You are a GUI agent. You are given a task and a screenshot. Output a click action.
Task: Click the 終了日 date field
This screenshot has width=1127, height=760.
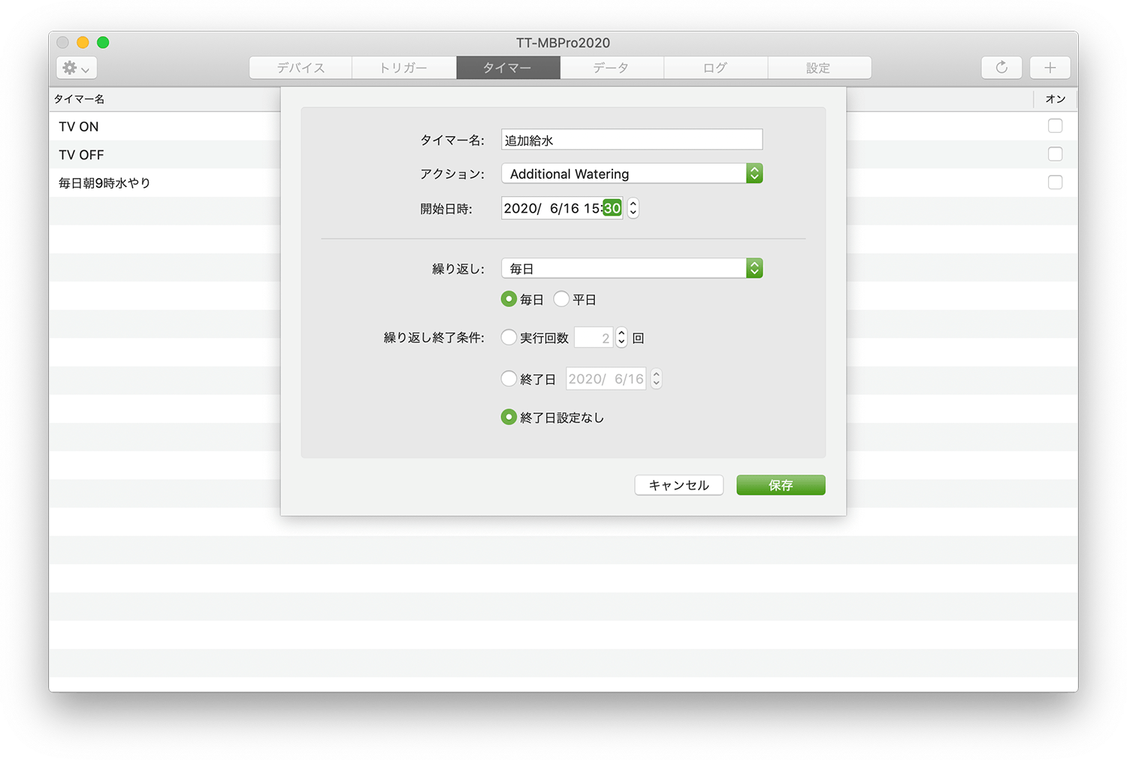(606, 379)
